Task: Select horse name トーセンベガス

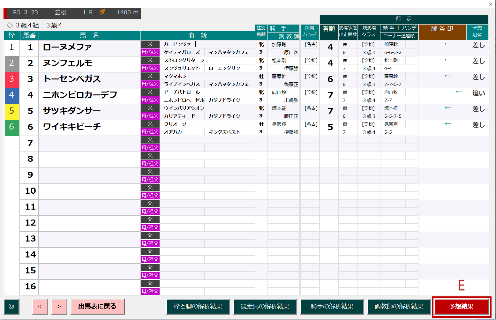Action: (x=72, y=79)
